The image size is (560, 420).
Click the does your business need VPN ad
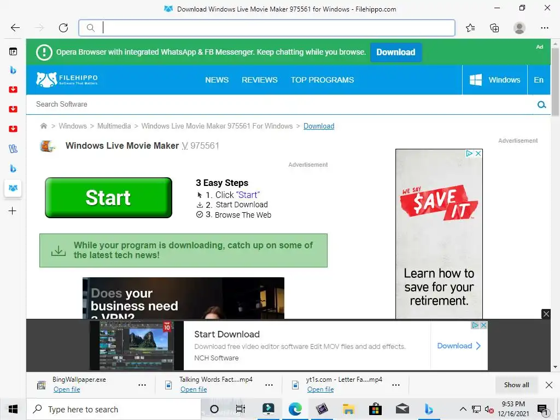183,298
